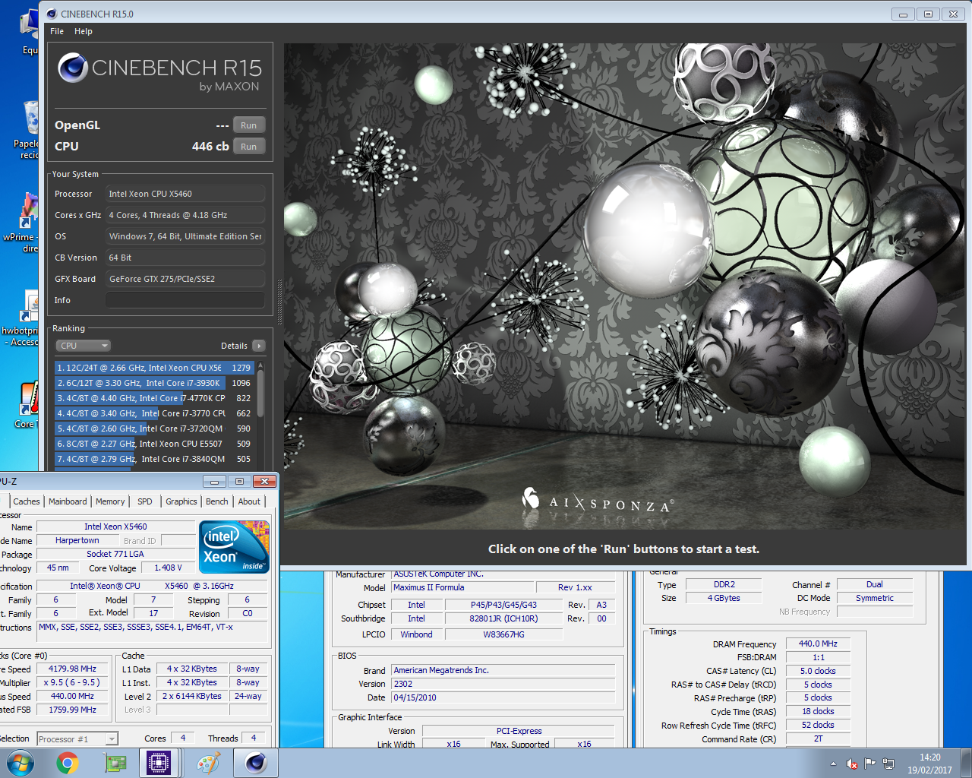Image resolution: width=972 pixels, height=778 pixels.
Task: Click the 446 cb CPU score
Action: click(210, 146)
